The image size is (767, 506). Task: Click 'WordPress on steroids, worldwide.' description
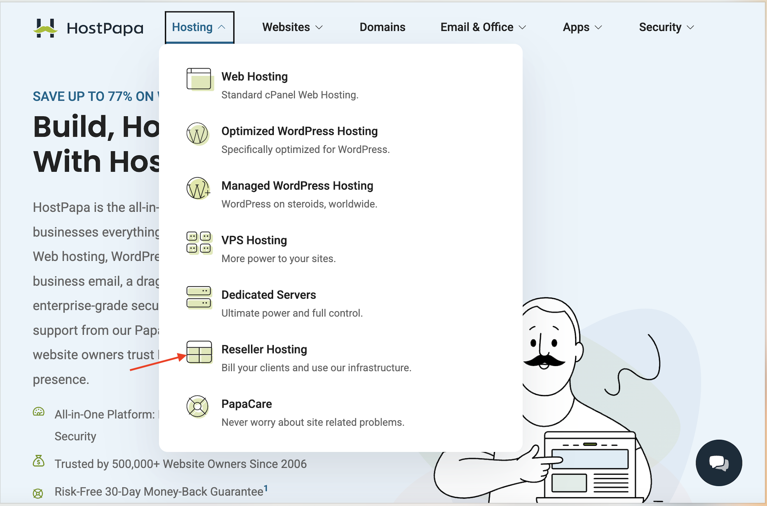(x=299, y=204)
